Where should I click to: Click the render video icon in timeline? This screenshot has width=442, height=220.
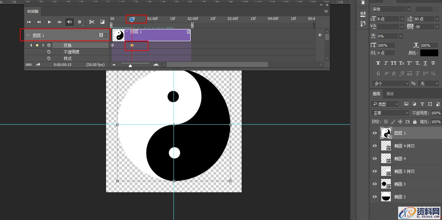click(38, 64)
